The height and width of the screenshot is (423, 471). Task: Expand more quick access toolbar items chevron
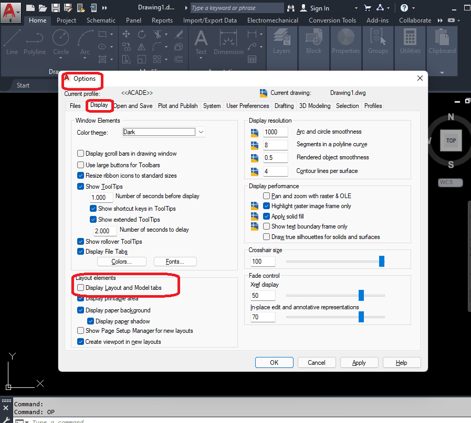(x=104, y=8)
